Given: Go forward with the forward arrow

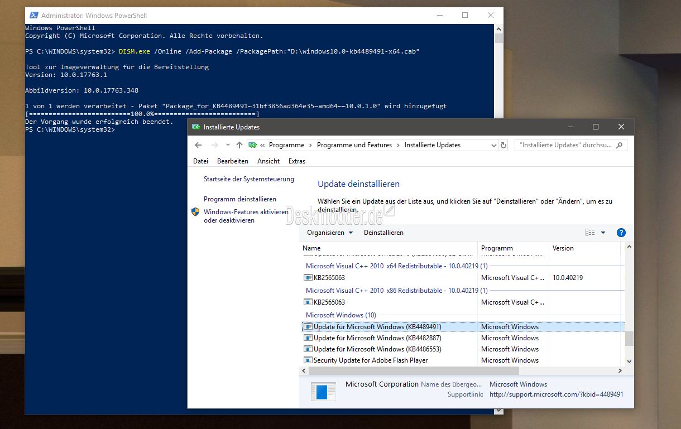Looking at the screenshot, I should point(215,145).
